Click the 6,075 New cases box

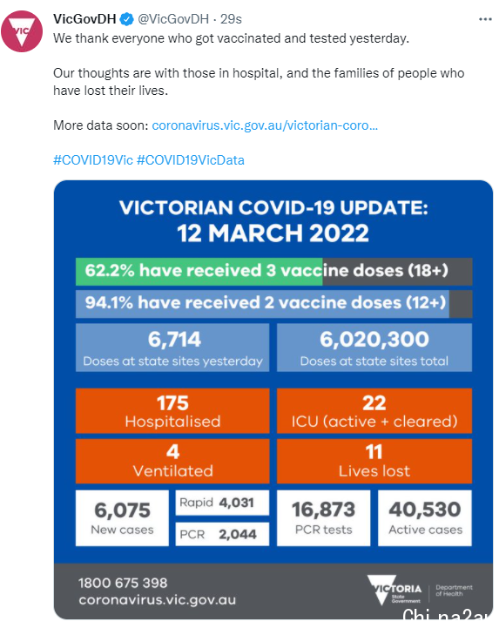[122, 518]
